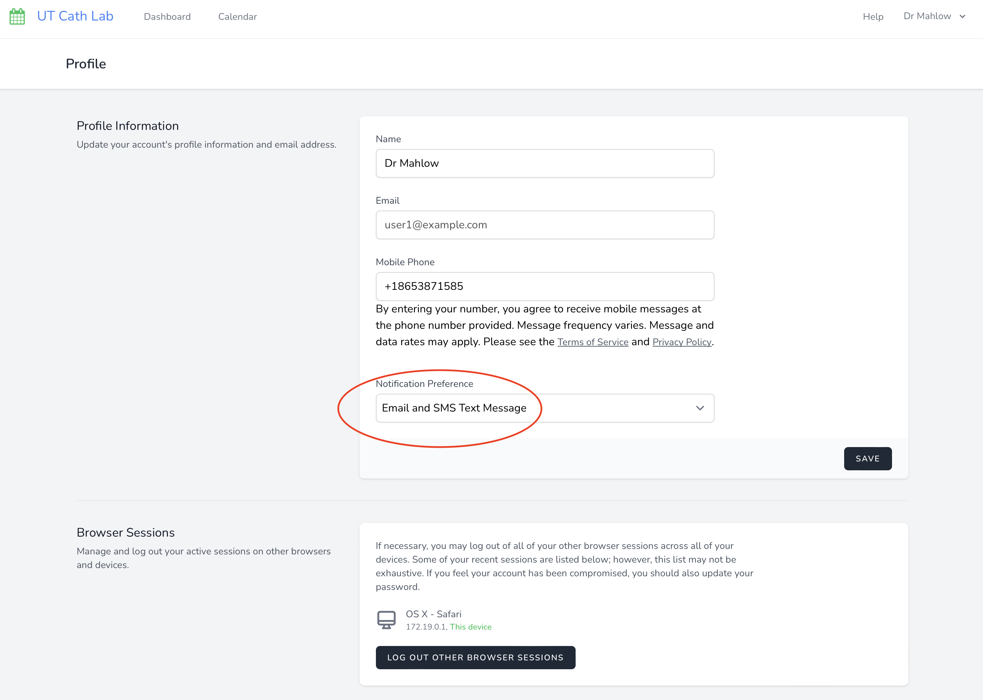Click the Mobile Phone field
983x700 pixels.
click(x=544, y=286)
